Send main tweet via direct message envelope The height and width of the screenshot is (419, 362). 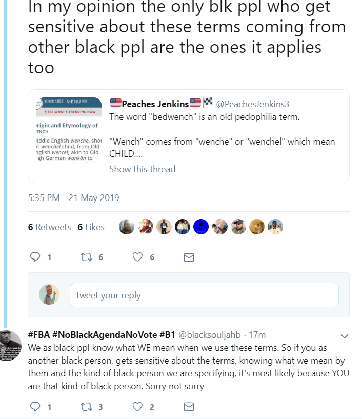pos(189,257)
